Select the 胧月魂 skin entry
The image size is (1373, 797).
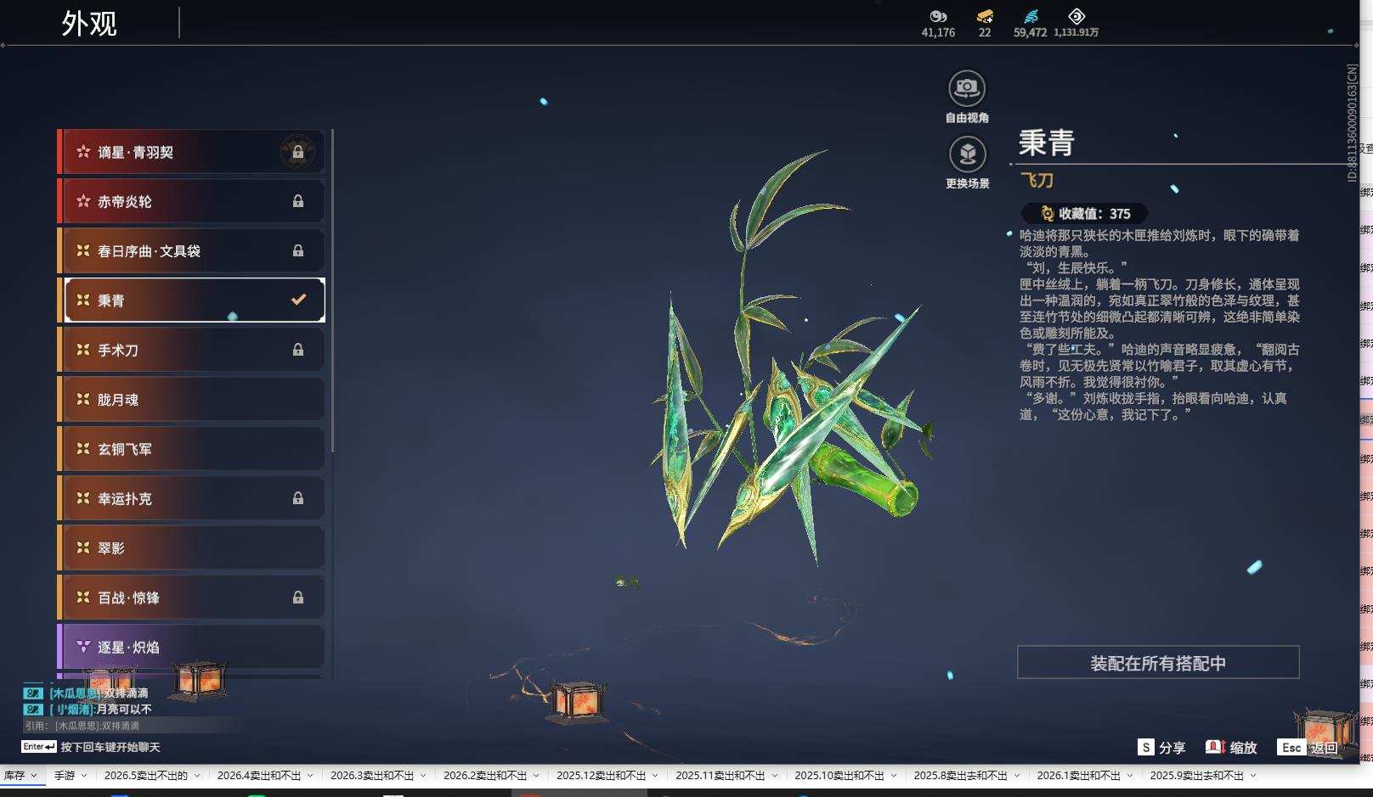tap(191, 399)
